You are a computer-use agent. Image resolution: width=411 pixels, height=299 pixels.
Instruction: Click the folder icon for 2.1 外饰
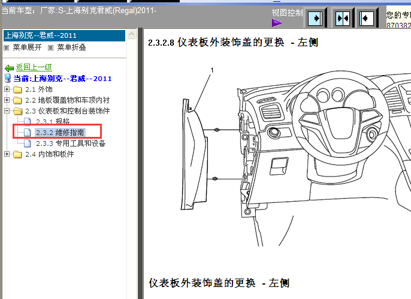(x=17, y=89)
